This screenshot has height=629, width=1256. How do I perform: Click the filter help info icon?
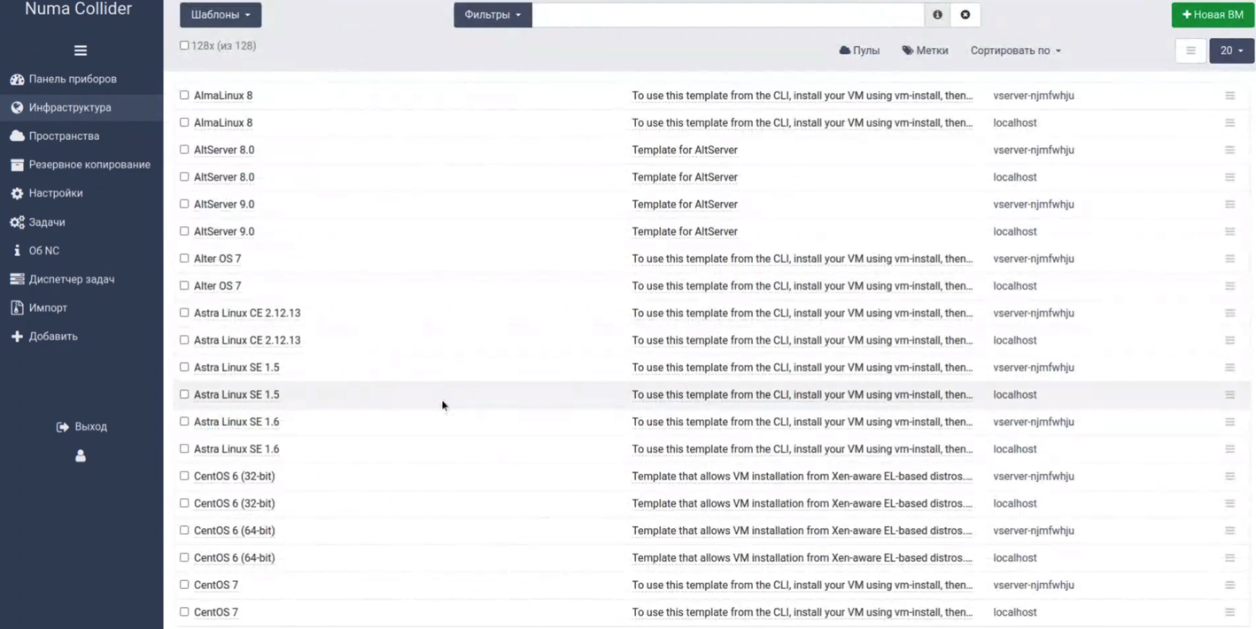pos(937,15)
